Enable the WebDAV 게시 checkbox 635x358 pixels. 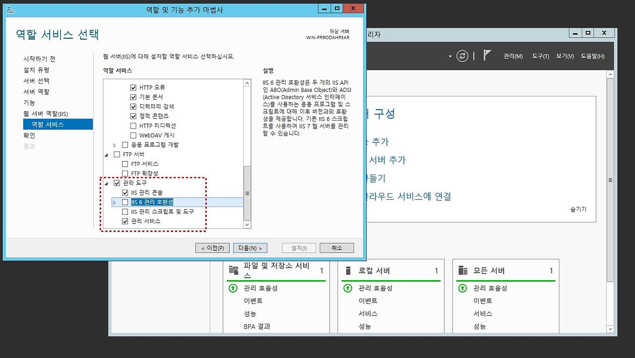click(x=133, y=135)
